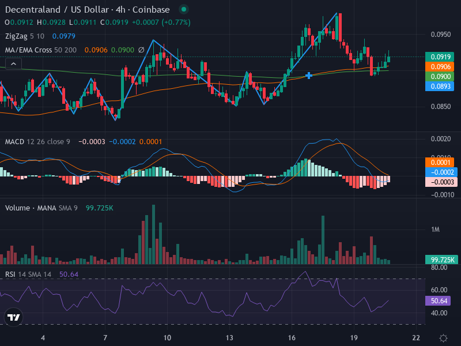Click the blue cross marker on moving averages
The width and height of the screenshot is (461, 346).
(x=309, y=76)
